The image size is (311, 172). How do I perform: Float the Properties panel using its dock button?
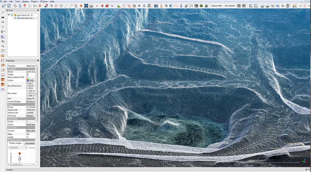coord(38,61)
